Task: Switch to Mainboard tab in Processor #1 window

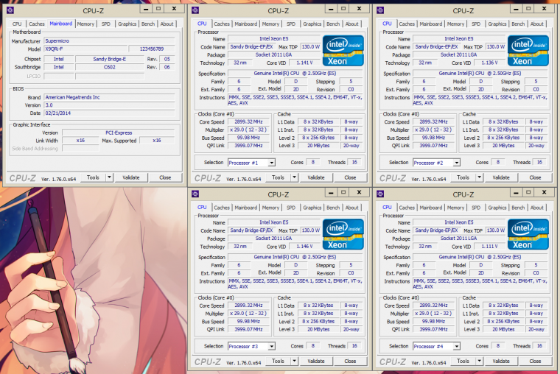Action: [245, 24]
